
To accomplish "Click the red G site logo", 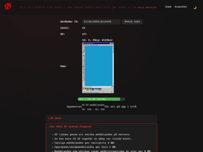I will (8, 6).
